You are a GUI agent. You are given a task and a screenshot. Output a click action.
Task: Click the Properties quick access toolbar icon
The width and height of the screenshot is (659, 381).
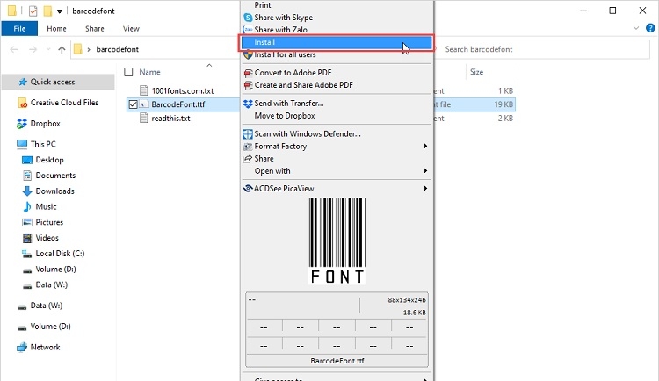[33, 11]
